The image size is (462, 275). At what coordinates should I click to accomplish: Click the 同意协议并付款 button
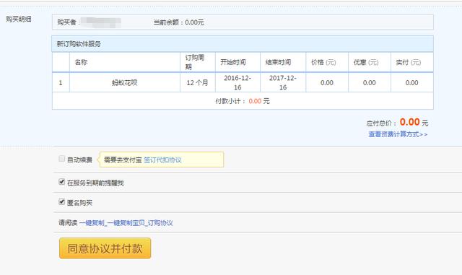pos(105,248)
